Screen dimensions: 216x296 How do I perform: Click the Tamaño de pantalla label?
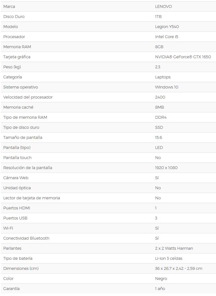click(x=23, y=137)
